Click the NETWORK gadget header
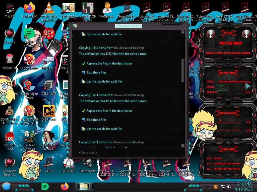Viewport: 257px width, 192px height. [227, 113]
